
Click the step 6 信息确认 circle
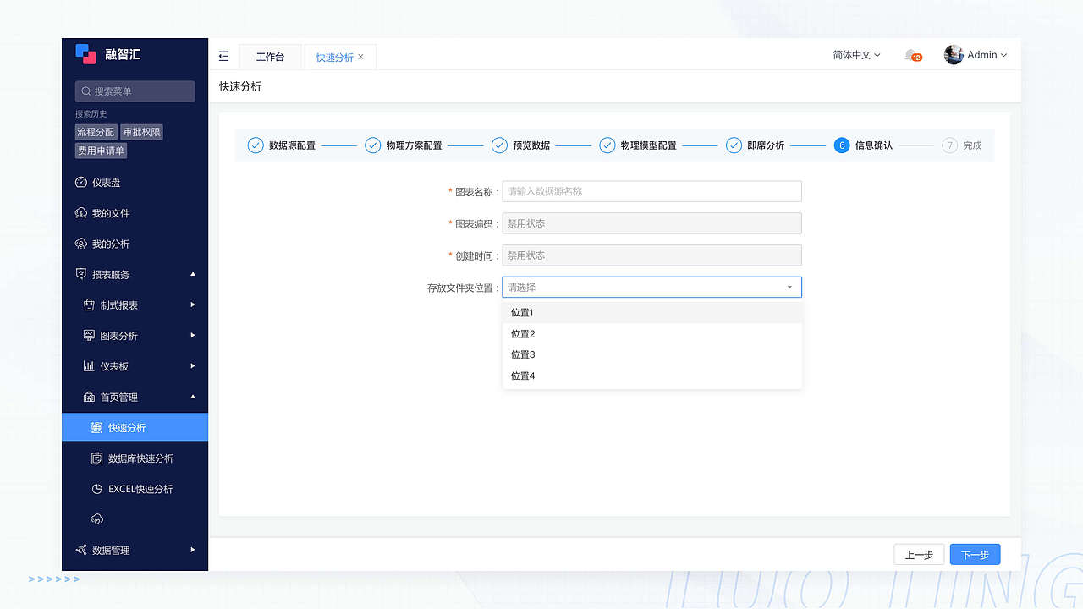(841, 145)
